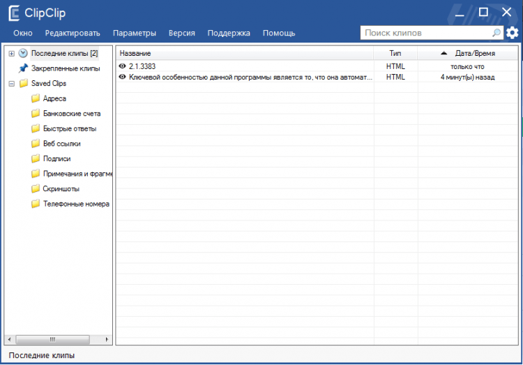Image resolution: width=523 pixels, height=365 pixels.
Task: Click HTML type of Ключевой особенностью clip
Action: point(395,77)
